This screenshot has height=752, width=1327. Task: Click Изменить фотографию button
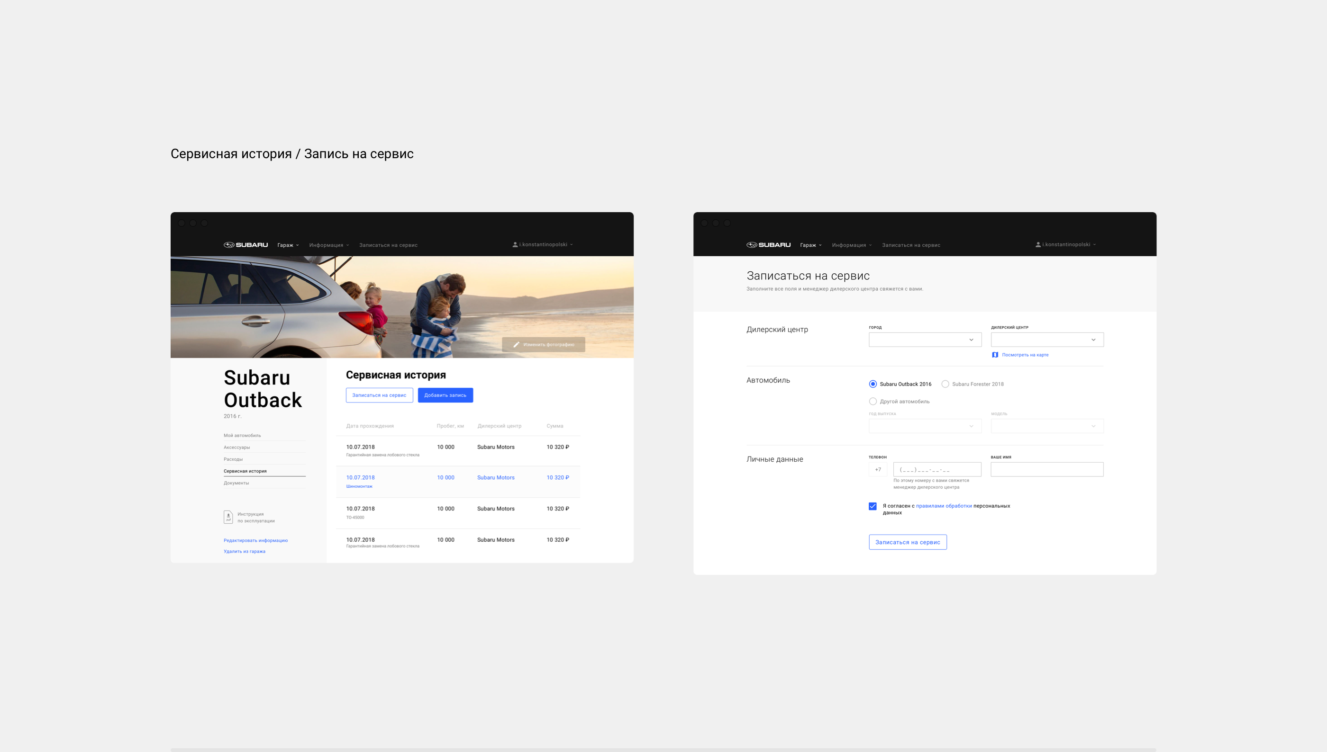tap(543, 344)
